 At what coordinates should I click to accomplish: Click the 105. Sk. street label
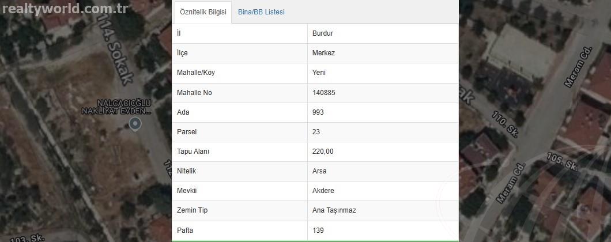tap(562, 161)
